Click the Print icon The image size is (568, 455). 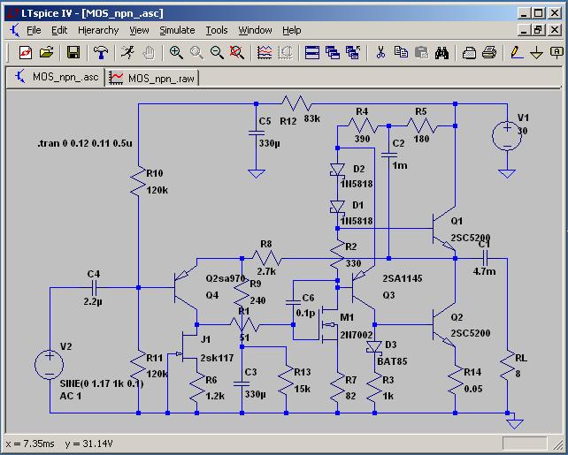pos(489,53)
